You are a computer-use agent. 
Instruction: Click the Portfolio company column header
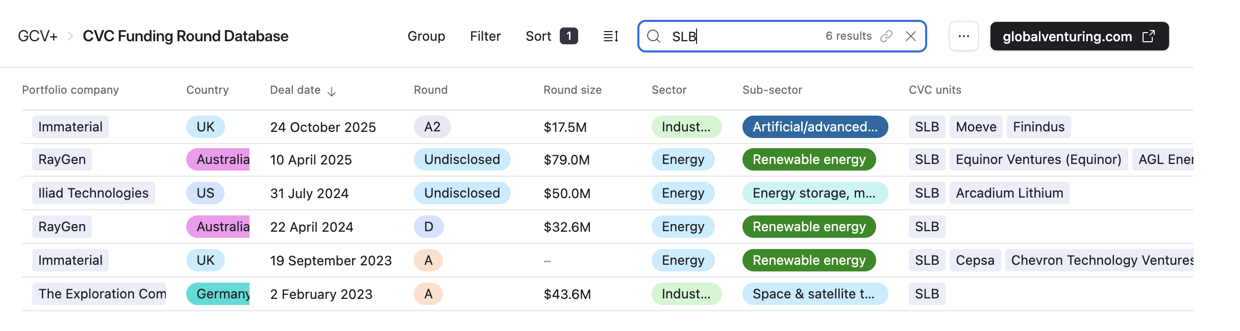(x=70, y=90)
